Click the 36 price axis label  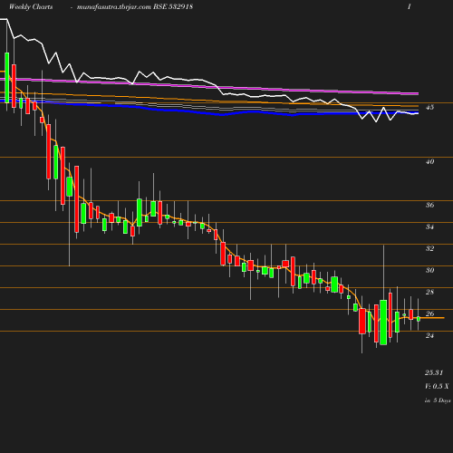pos(429,205)
